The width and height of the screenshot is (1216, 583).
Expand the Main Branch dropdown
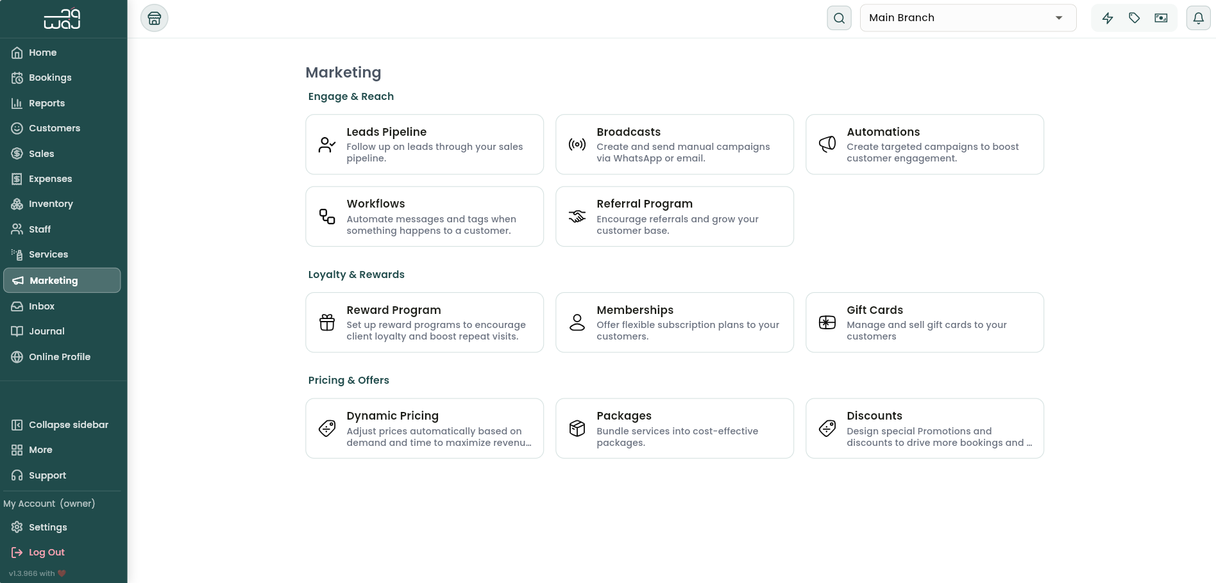968,18
